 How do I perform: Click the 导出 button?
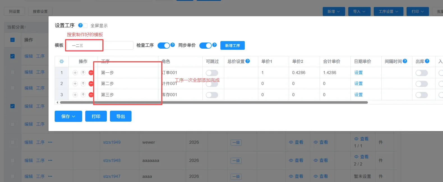[x=121, y=116]
